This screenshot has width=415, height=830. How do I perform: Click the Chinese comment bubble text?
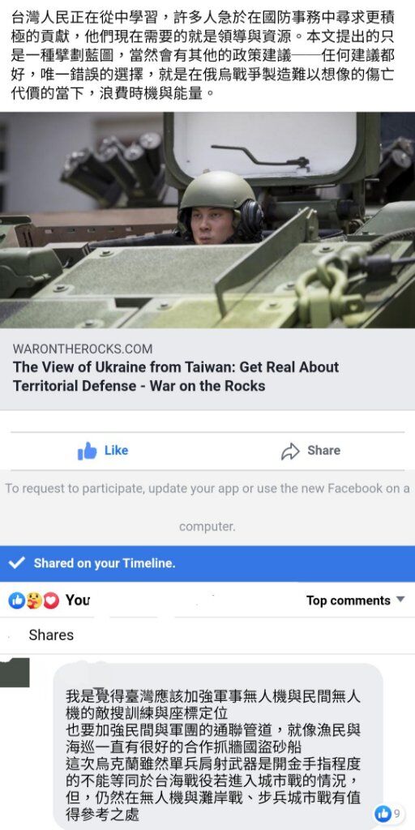coord(213,755)
